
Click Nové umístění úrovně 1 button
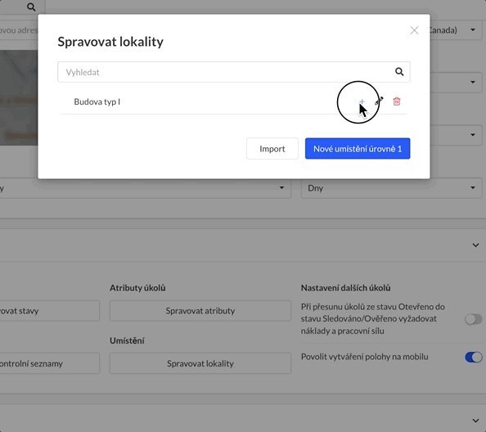coord(358,149)
